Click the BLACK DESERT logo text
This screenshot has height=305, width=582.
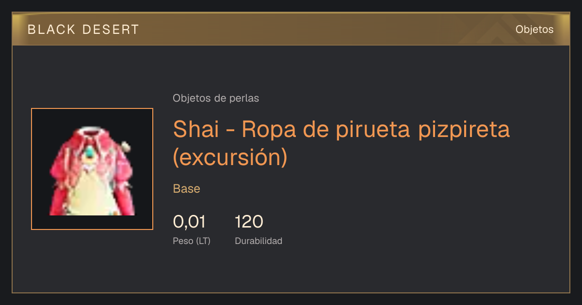click(x=83, y=30)
